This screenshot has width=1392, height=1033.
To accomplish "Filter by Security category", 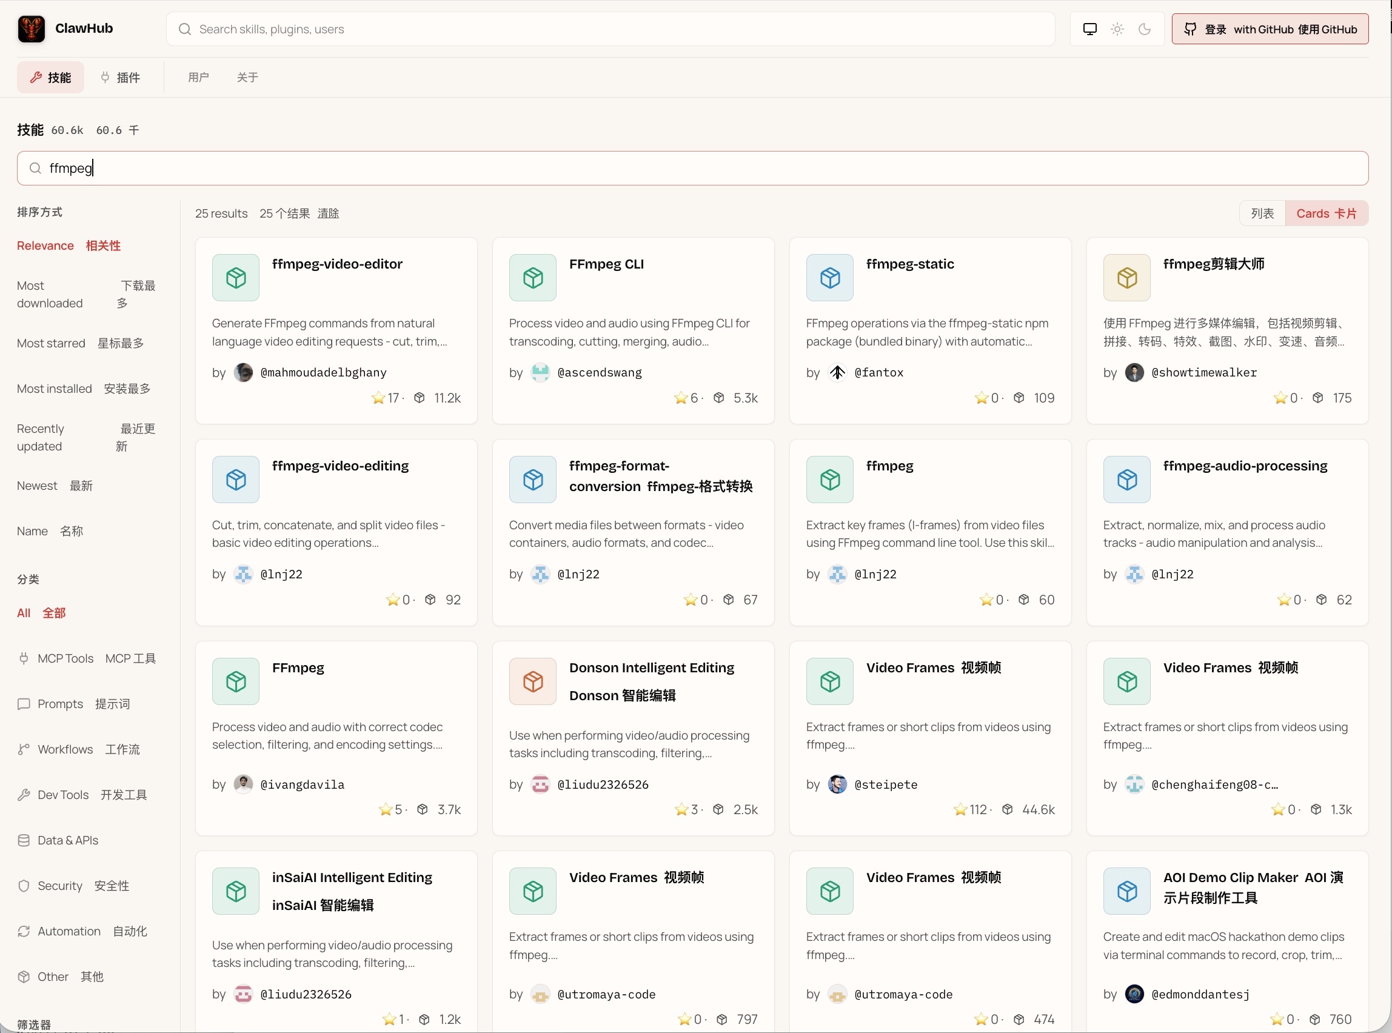I will pyautogui.click(x=74, y=886).
